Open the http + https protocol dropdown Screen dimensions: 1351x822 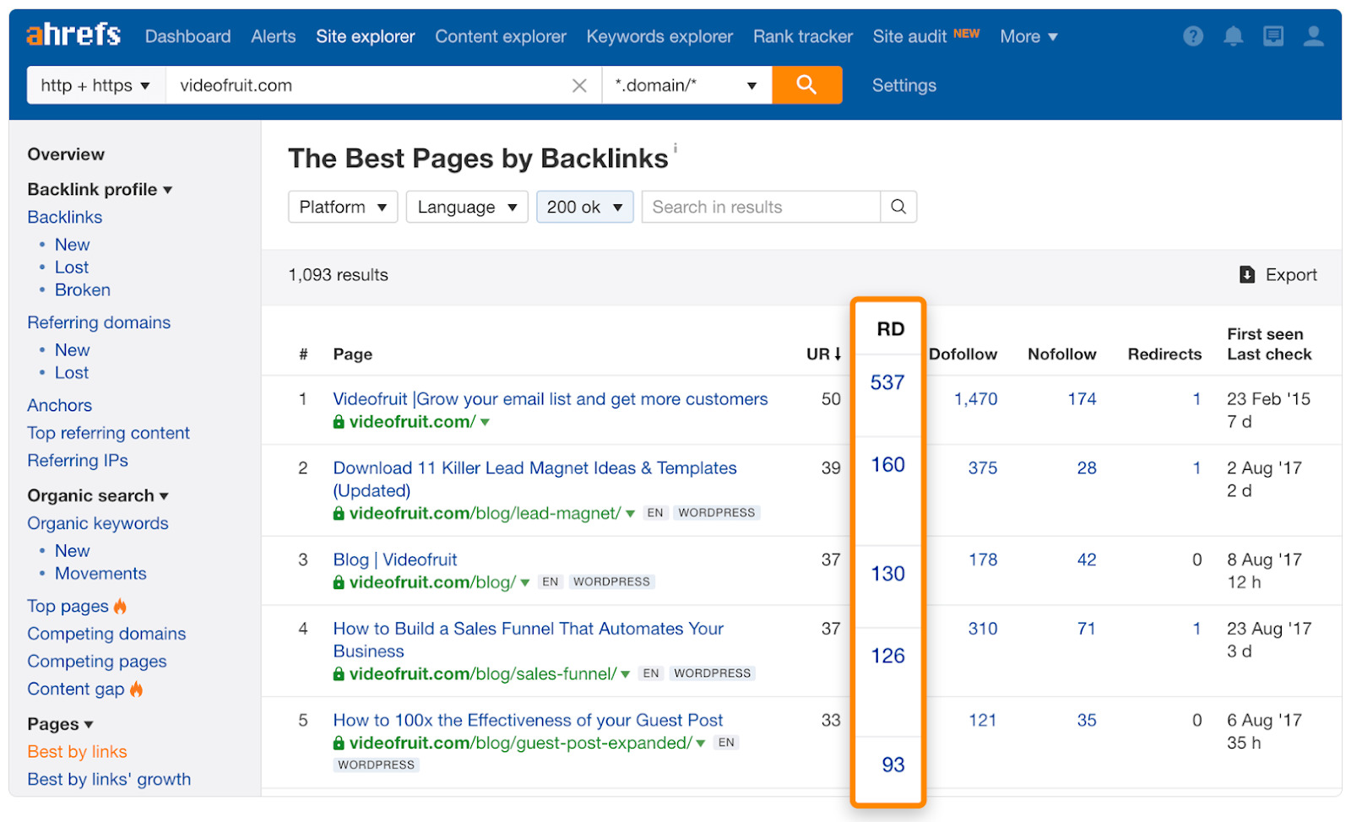(95, 85)
